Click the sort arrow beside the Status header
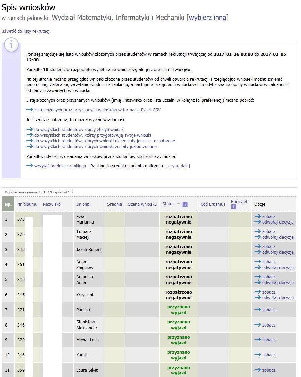 pyautogui.click(x=178, y=204)
